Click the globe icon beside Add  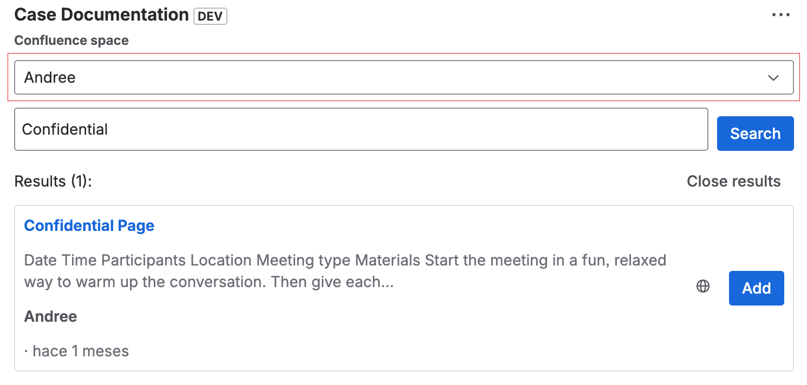click(703, 287)
